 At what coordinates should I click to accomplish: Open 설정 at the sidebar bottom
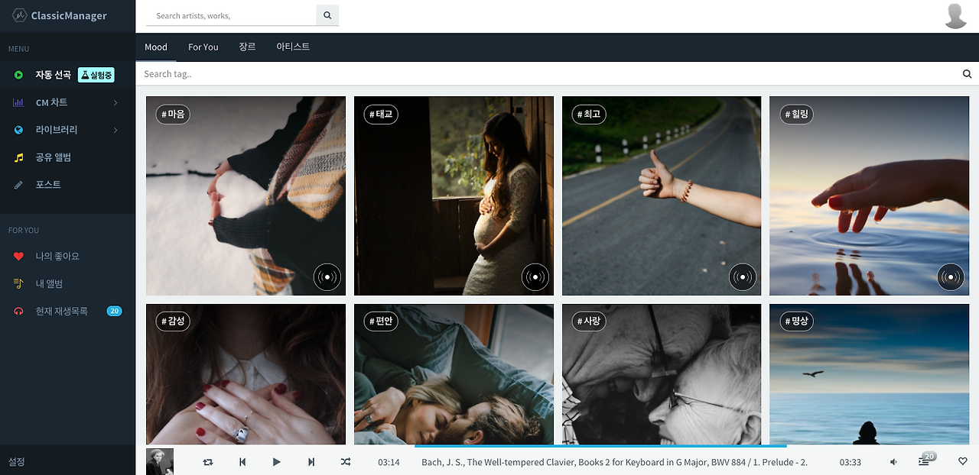pos(17,462)
